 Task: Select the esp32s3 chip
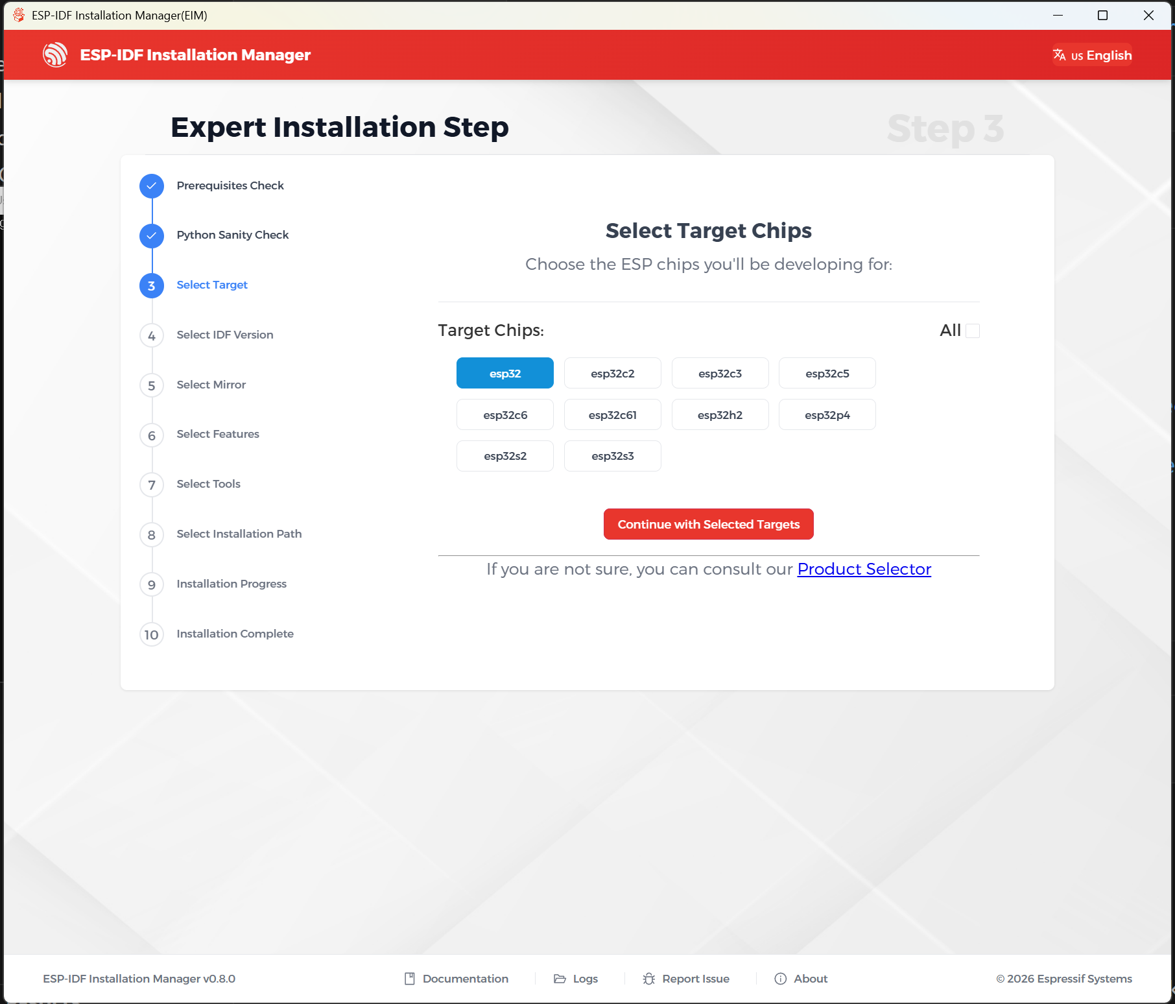pos(613,456)
